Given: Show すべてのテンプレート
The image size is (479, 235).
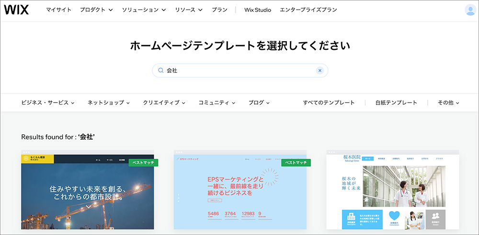Looking at the screenshot, I should (x=329, y=103).
